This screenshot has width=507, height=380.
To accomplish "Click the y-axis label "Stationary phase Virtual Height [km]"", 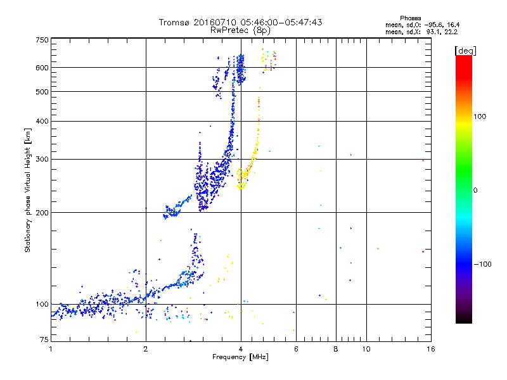I will 27,191.
